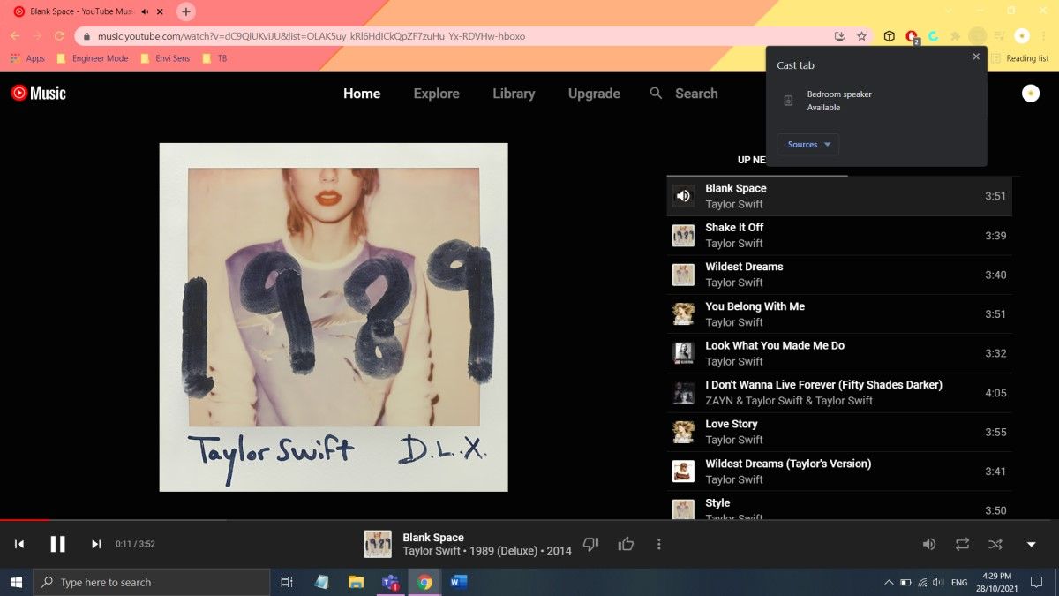The width and height of the screenshot is (1059, 596).
Task: Open the Apps bookmarks shortcut
Action: pyautogui.click(x=28, y=58)
